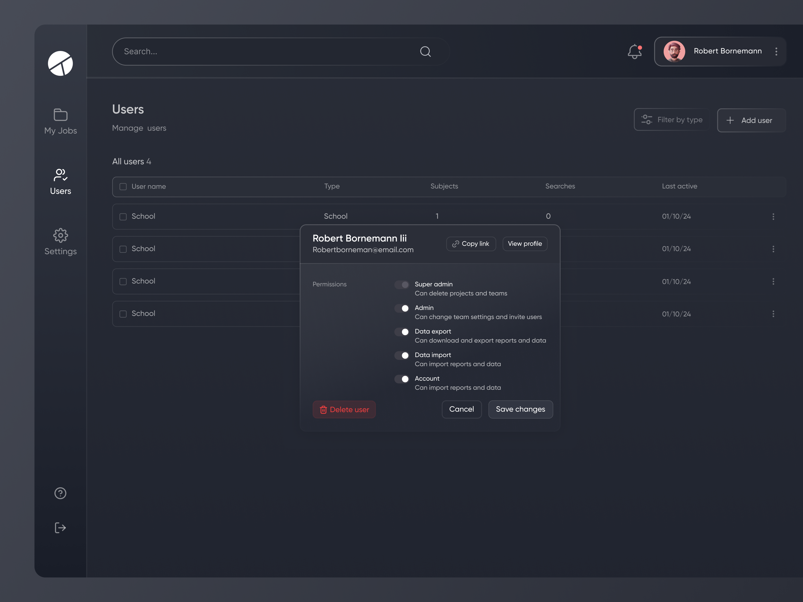803x602 pixels.
Task: Click the logout icon at sidebar bottom
Action: (x=60, y=528)
